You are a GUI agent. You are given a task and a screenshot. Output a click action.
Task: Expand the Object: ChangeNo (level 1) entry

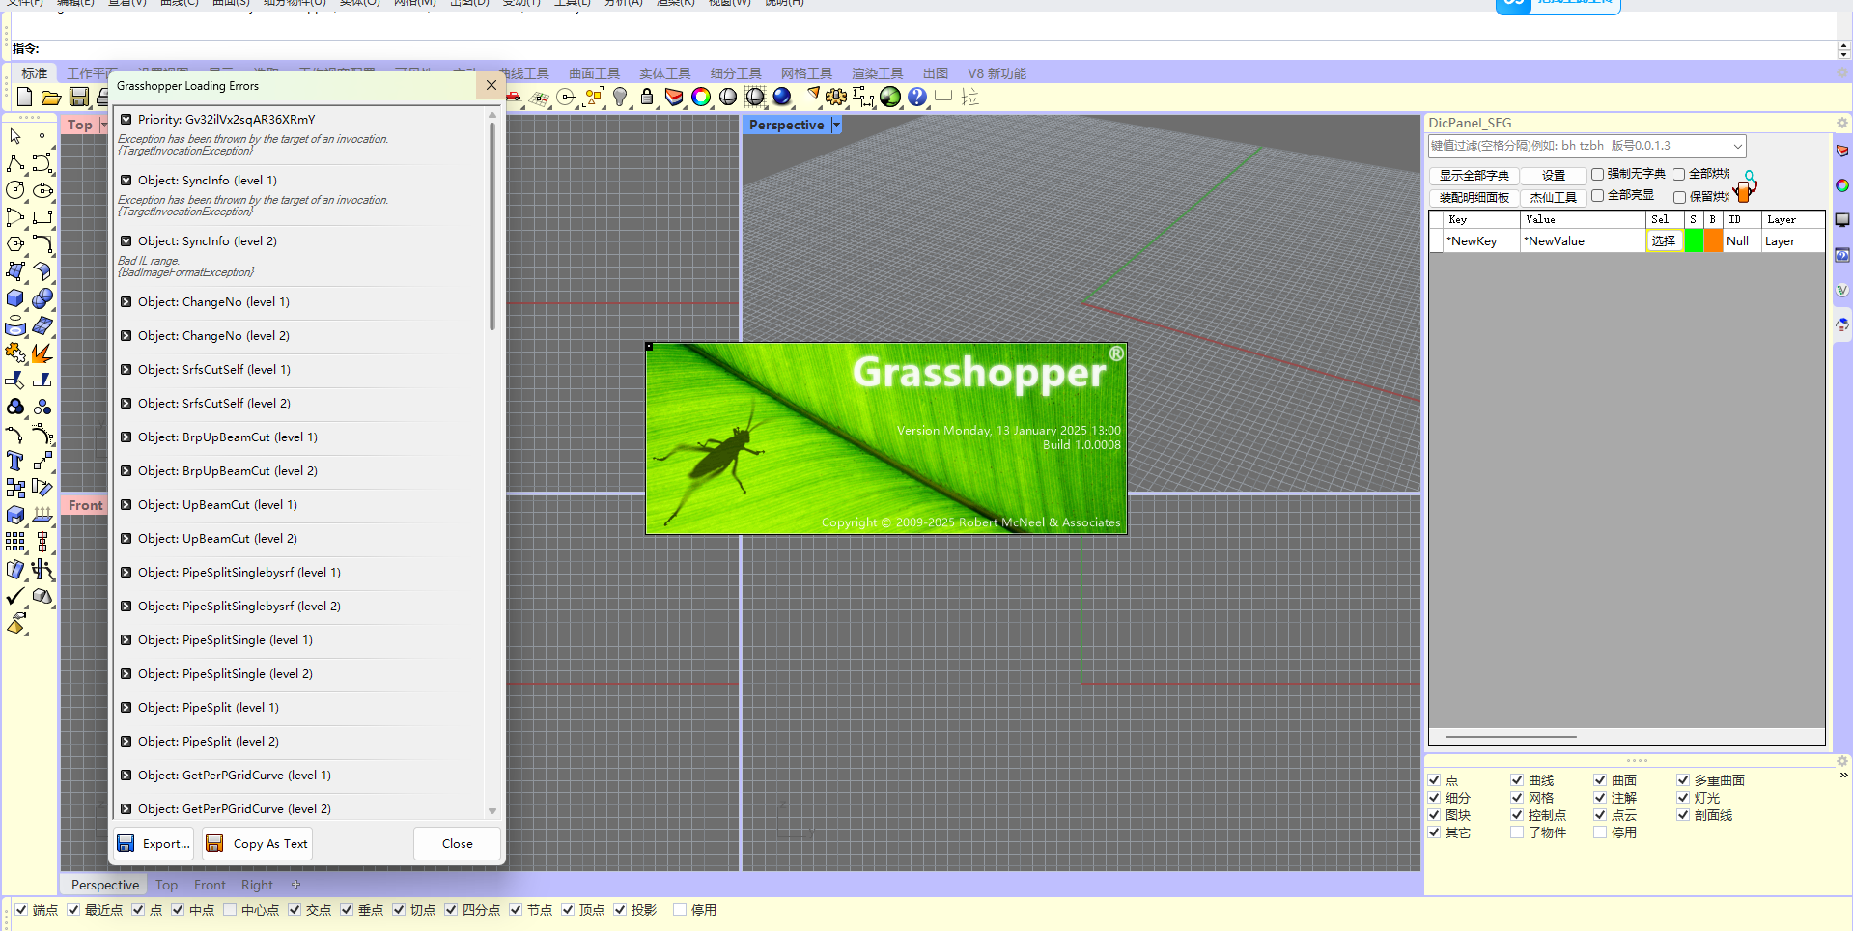[126, 302]
